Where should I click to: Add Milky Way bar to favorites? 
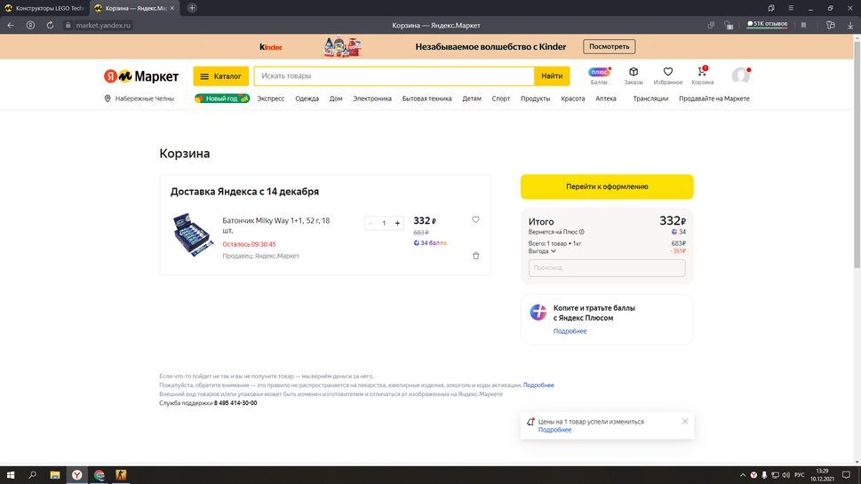pos(475,220)
